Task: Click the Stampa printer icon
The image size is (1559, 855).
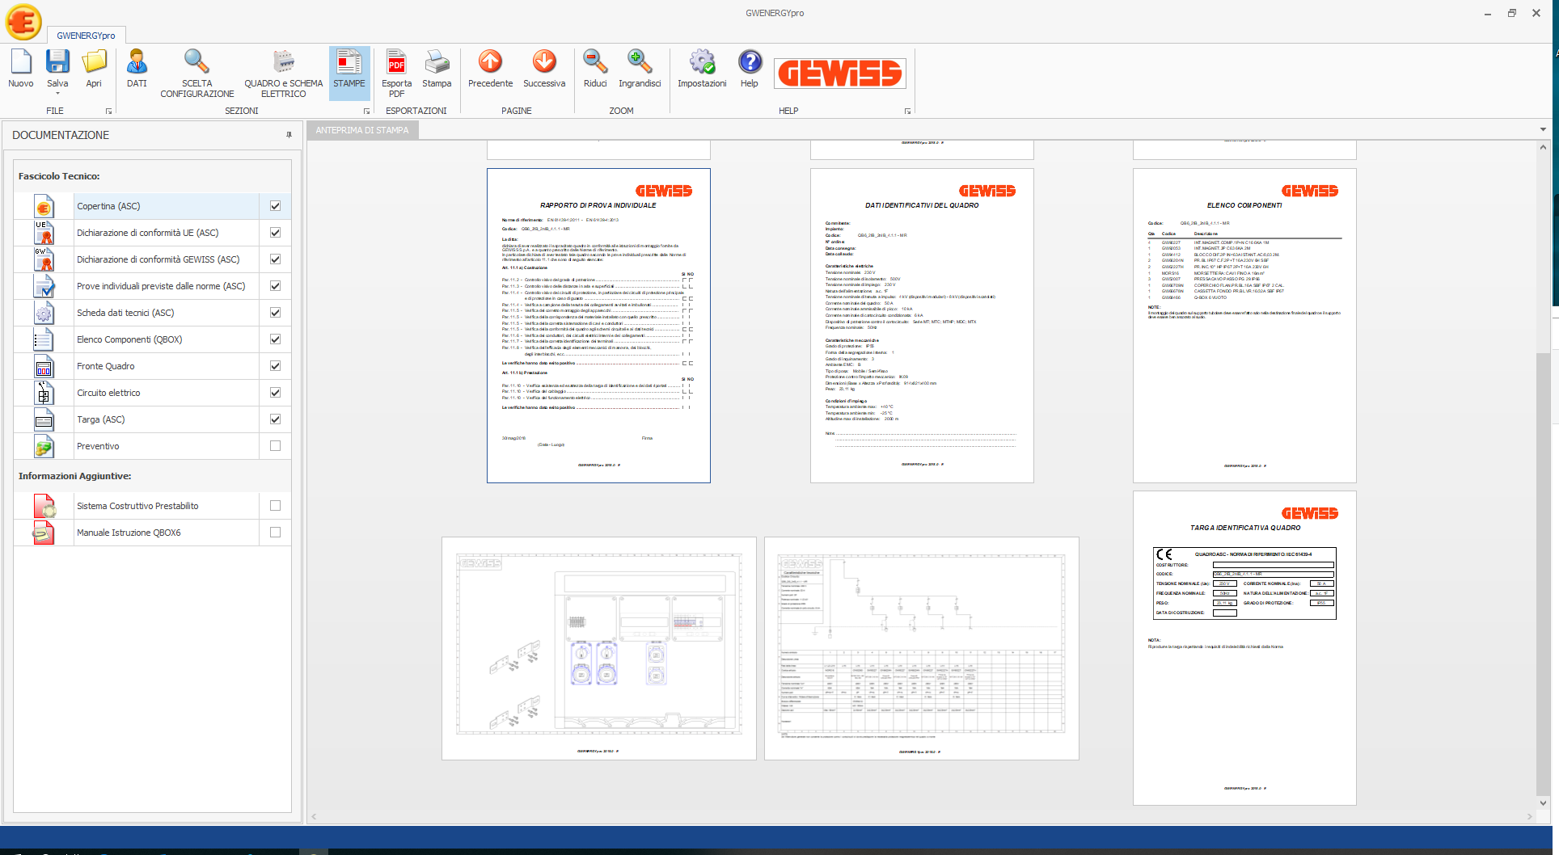Action: (437, 62)
